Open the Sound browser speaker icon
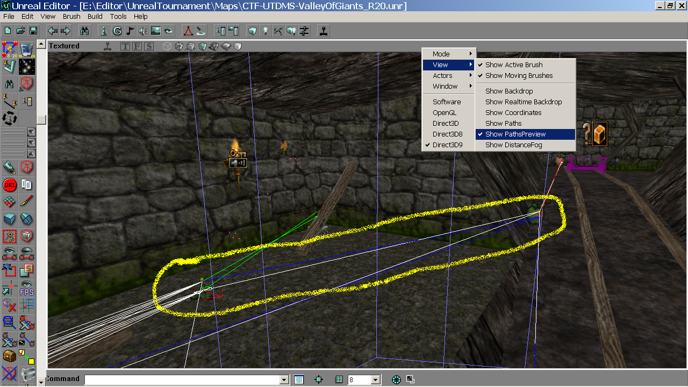This screenshot has width=688, height=387. [143, 31]
